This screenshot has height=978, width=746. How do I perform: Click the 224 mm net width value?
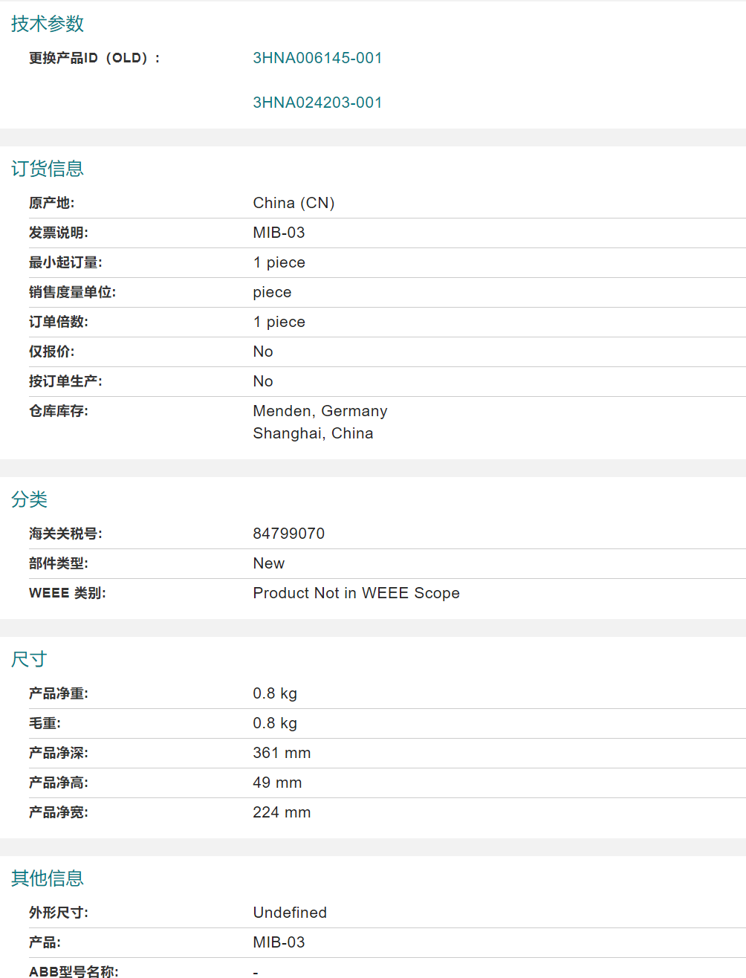coord(282,812)
